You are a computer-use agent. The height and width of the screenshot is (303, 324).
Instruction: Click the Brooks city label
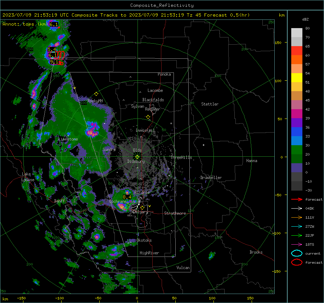(x=256, y=252)
